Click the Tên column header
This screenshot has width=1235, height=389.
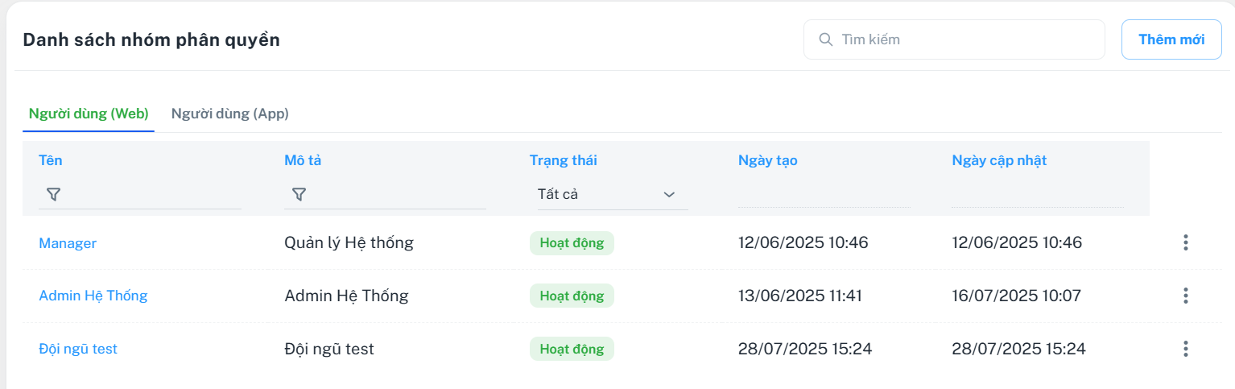click(51, 160)
